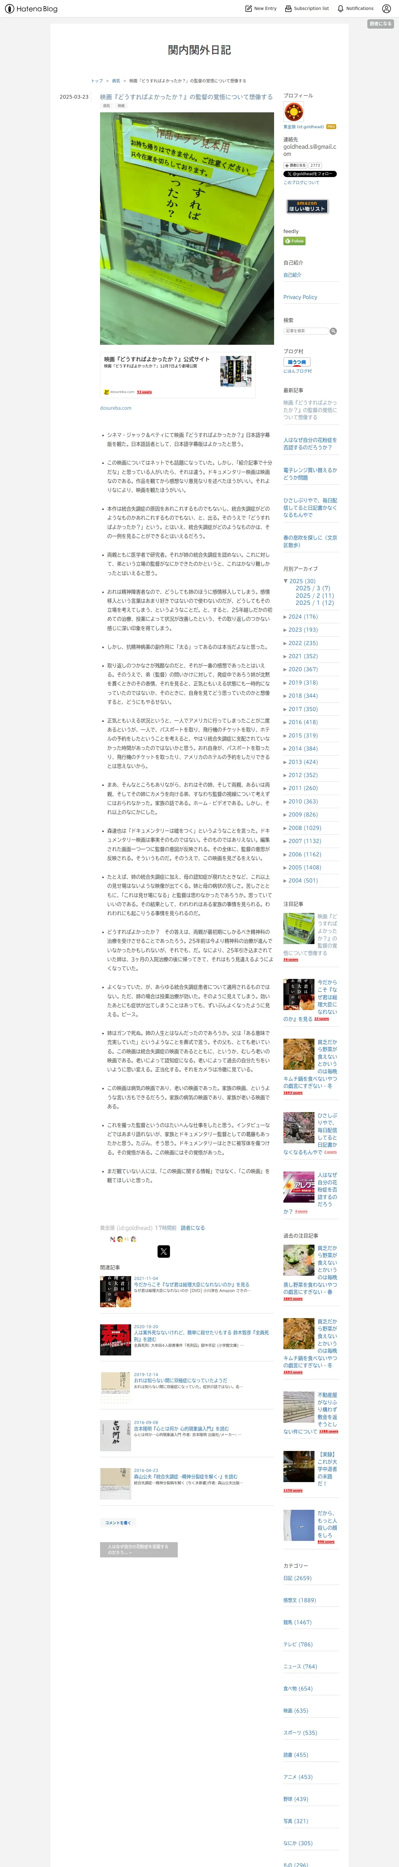399x1867 pixels.
Task: Click 読者になる beside the author byline
Action: click(193, 1228)
